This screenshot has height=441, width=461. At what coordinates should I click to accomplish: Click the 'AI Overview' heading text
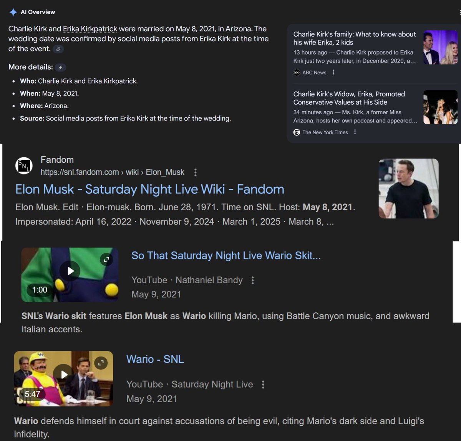(38, 12)
